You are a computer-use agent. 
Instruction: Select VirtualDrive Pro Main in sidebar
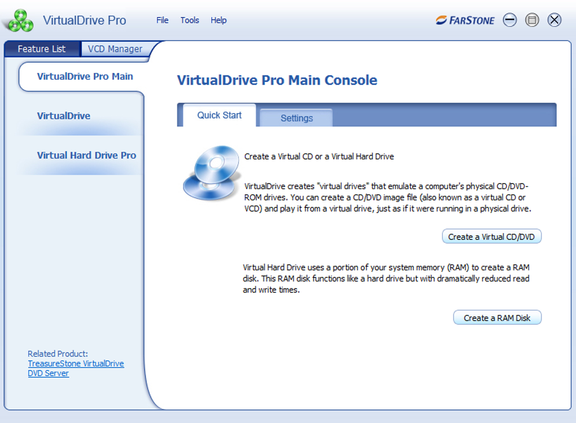(x=85, y=76)
